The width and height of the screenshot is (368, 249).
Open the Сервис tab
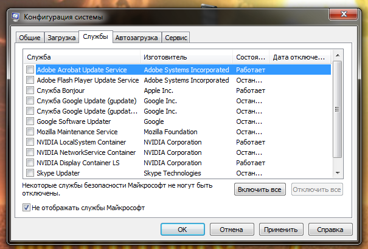176,38
